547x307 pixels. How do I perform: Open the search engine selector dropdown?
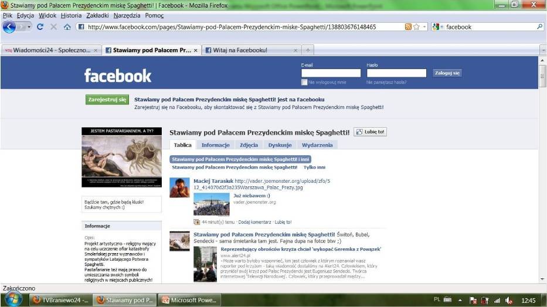tap(437, 27)
